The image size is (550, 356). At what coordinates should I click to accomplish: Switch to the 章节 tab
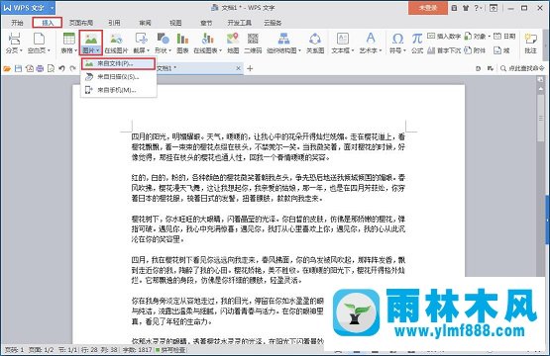(206, 23)
